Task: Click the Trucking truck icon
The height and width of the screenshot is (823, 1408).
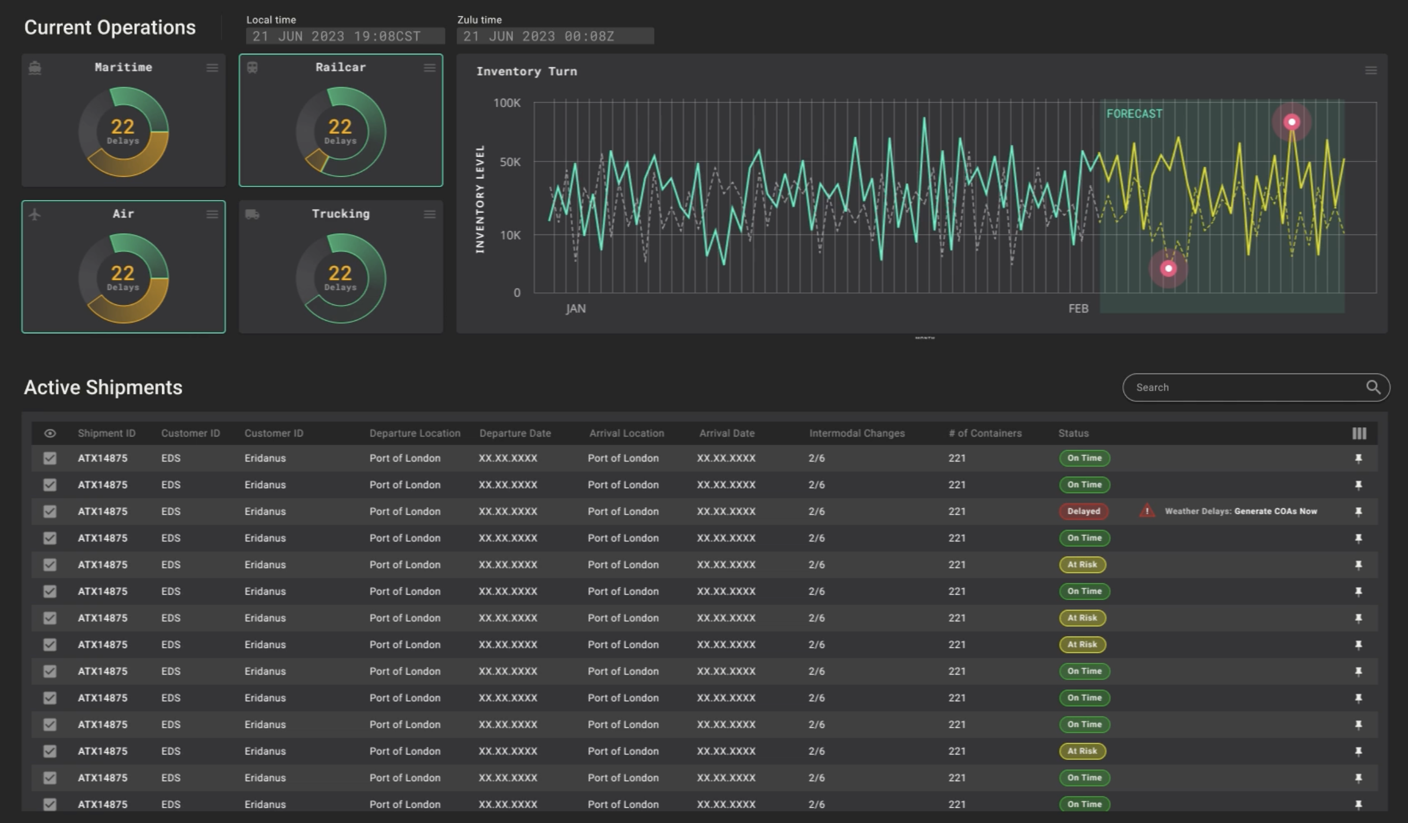Action: pos(252,214)
